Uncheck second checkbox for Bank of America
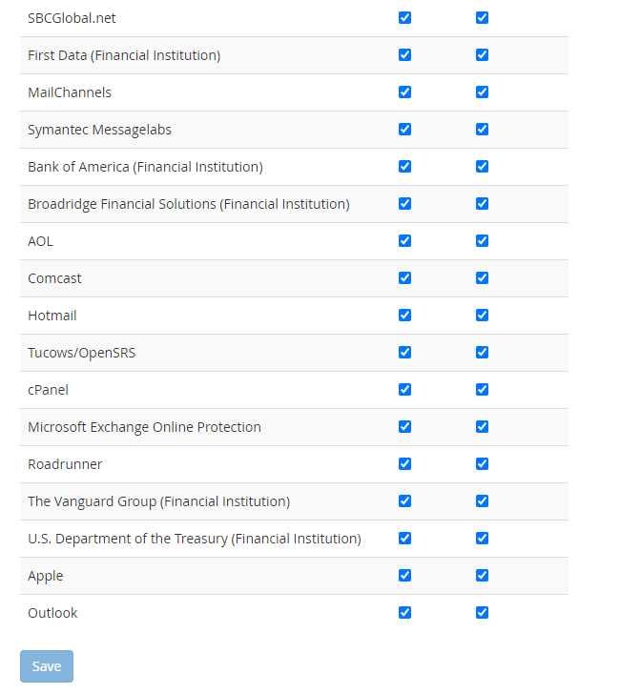This screenshot has width=641, height=694. pos(482,167)
